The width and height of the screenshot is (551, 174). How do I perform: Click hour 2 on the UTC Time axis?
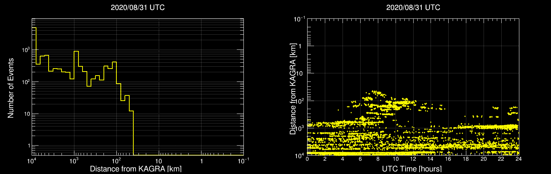(x=325, y=159)
